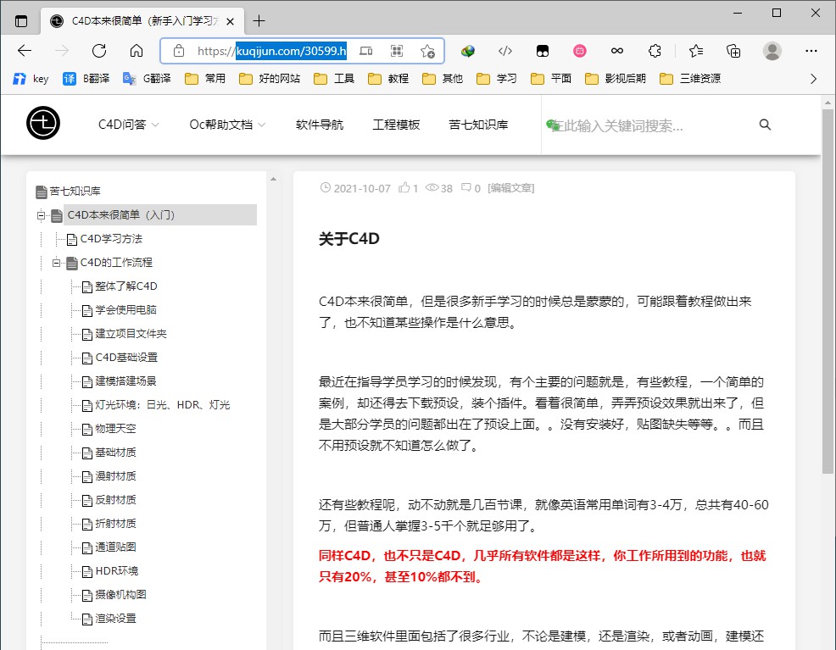Click the site logo in header
The width and height of the screenshot is (836, 650).
[43, 123]
